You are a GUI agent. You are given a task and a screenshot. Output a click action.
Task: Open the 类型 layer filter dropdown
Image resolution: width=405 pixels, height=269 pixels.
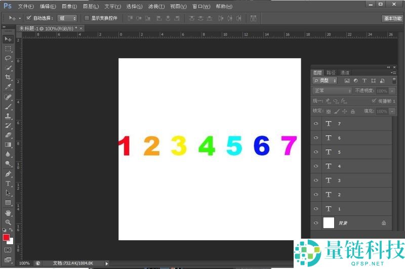point(325,80)
